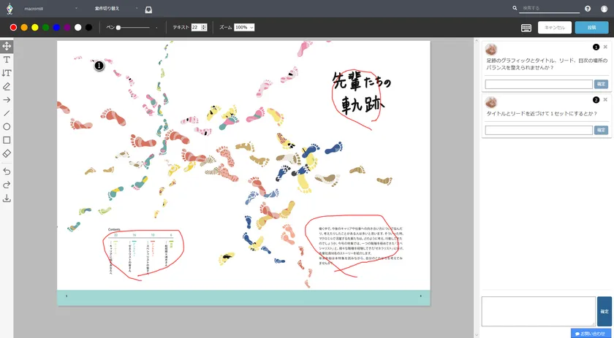Select the Eraser tool
Image resolution: width=614 pixels, height=338 pixels.
7,153
